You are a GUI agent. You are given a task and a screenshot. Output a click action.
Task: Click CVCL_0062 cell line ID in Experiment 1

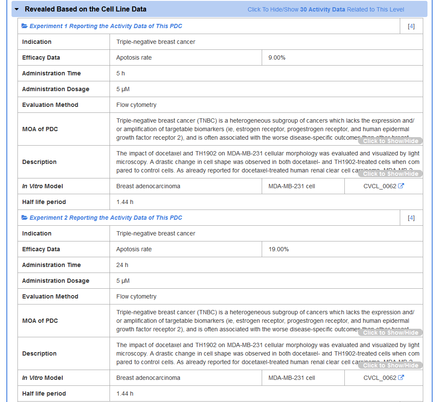pos(379,186)
